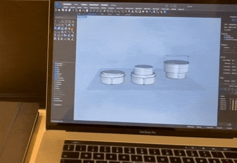
Task: Toggle the Point osnap checkbox
Action: click(55, 72)
